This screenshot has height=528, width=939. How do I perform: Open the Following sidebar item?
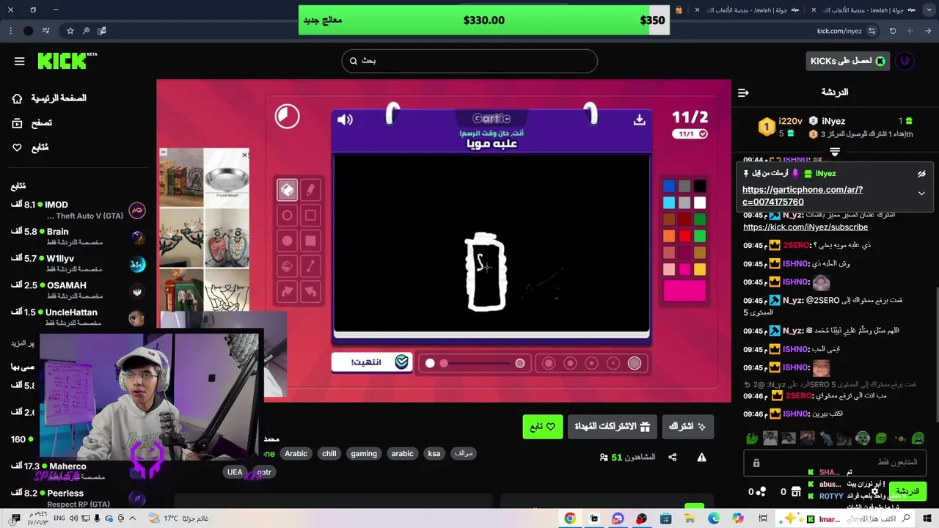30,147
